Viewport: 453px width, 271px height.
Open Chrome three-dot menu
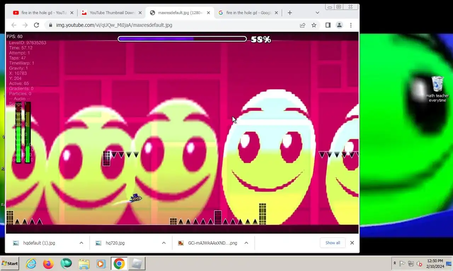coord(351,25)
